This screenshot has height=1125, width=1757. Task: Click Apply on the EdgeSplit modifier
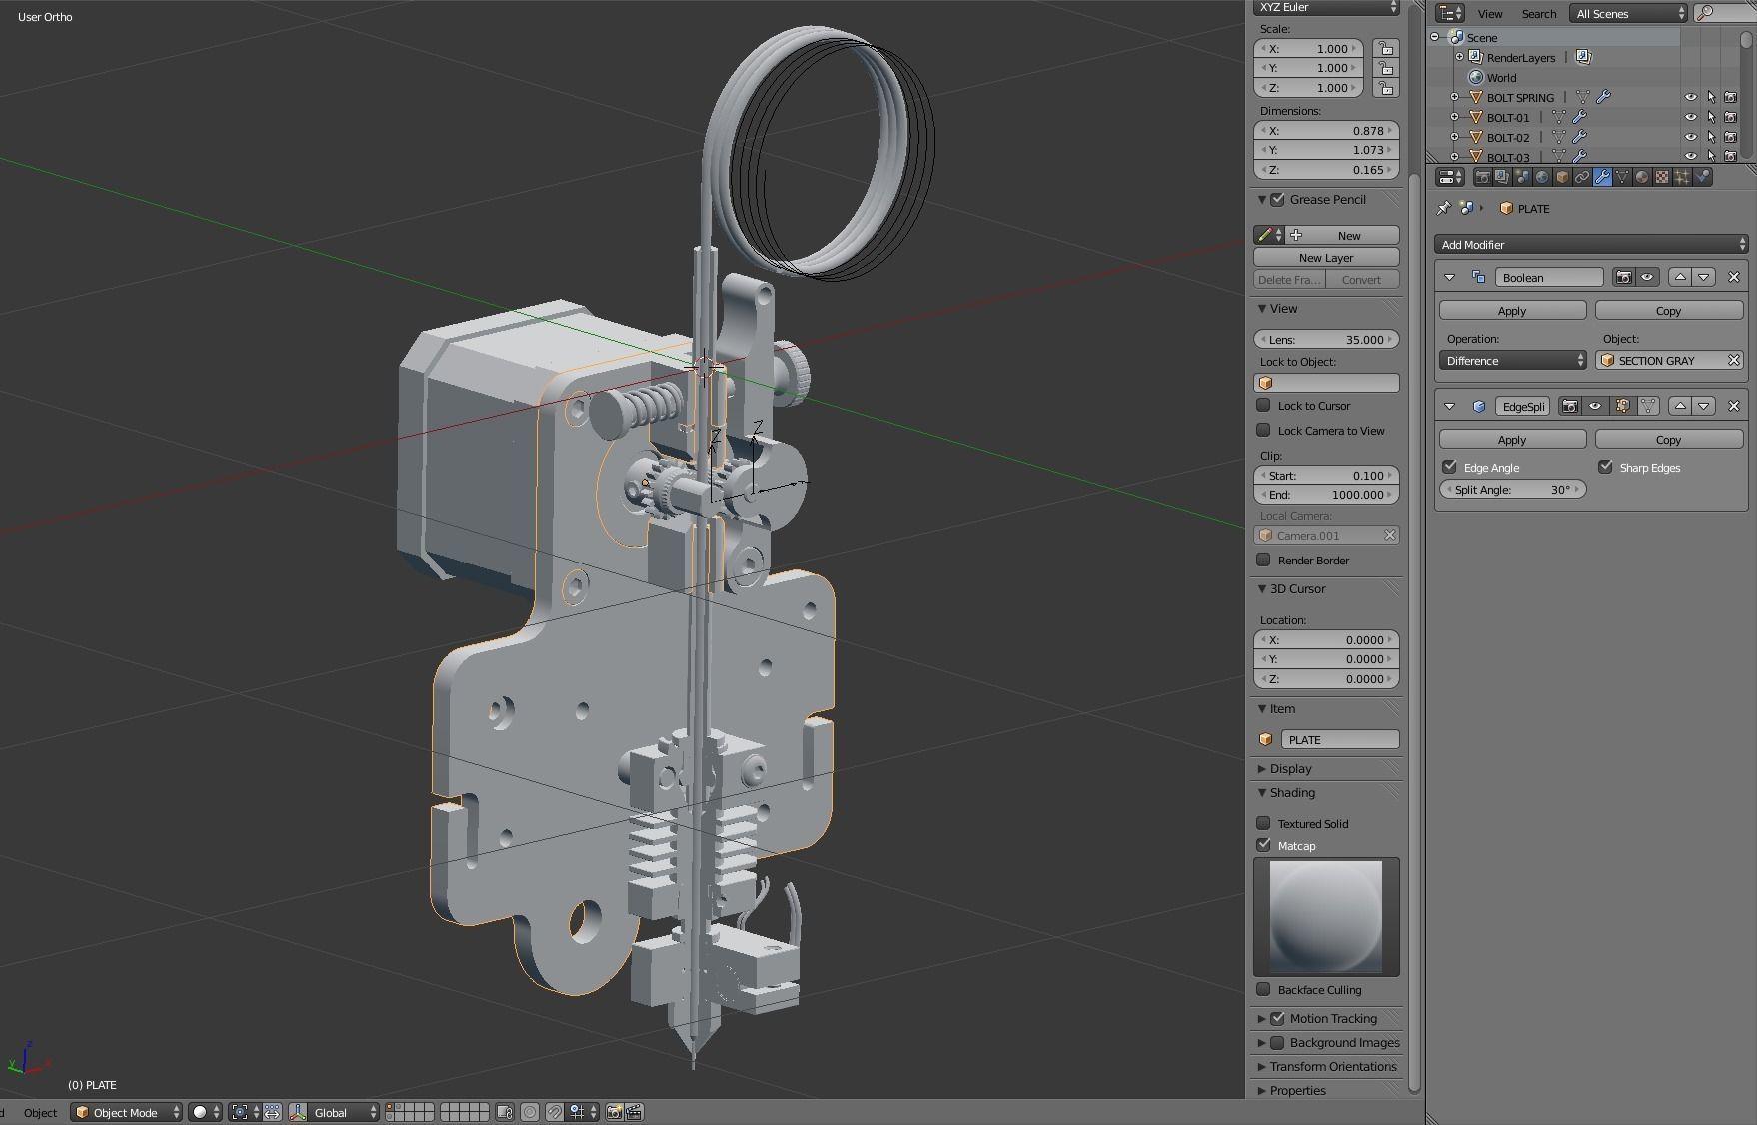pos(1512,439)
